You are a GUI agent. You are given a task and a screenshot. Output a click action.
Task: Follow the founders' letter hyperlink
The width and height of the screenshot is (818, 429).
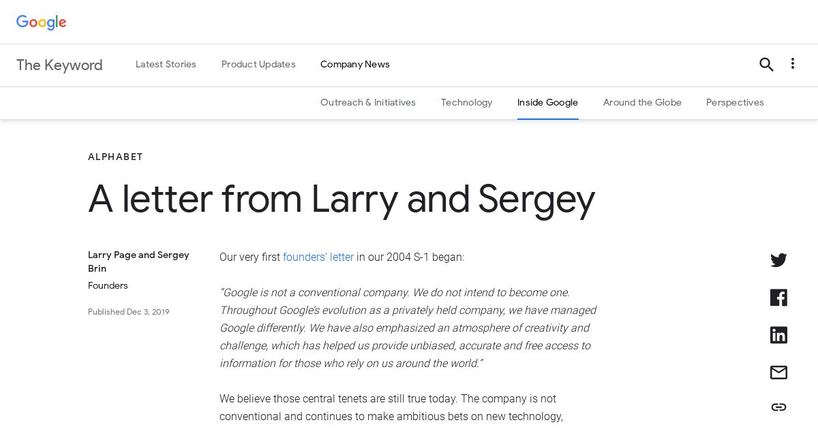click(x=318, y=257)
